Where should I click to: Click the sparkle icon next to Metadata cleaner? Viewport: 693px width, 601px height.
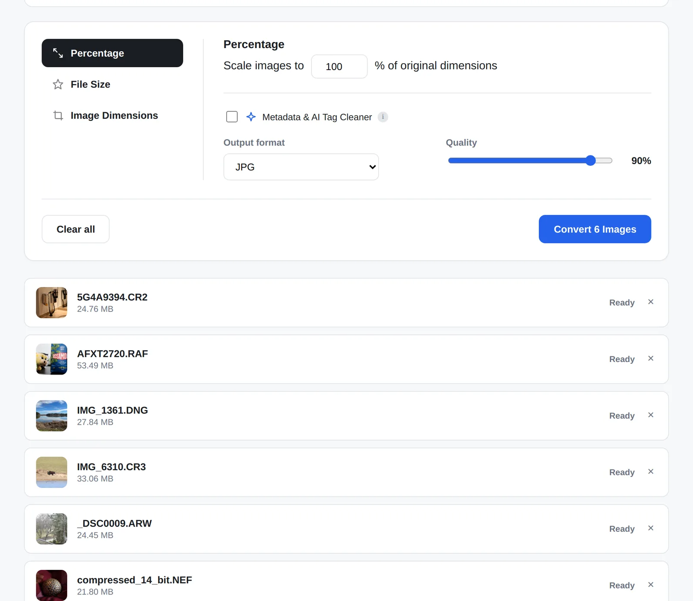click(251, 117)
